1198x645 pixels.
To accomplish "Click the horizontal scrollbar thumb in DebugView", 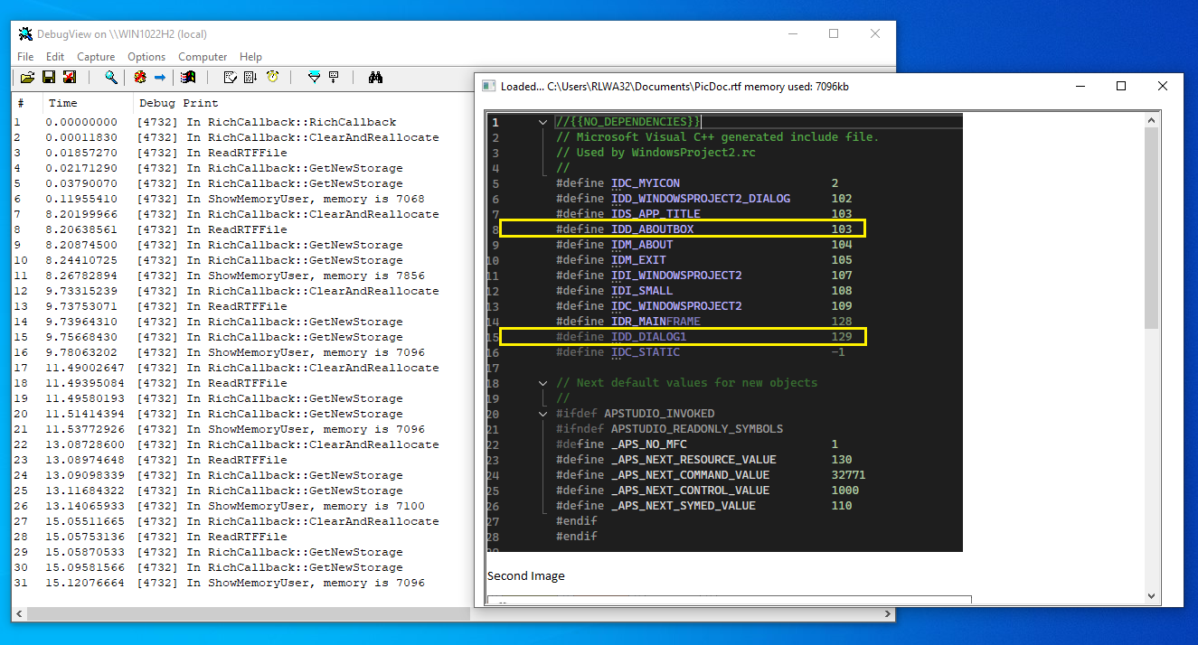I will point(249,613).
